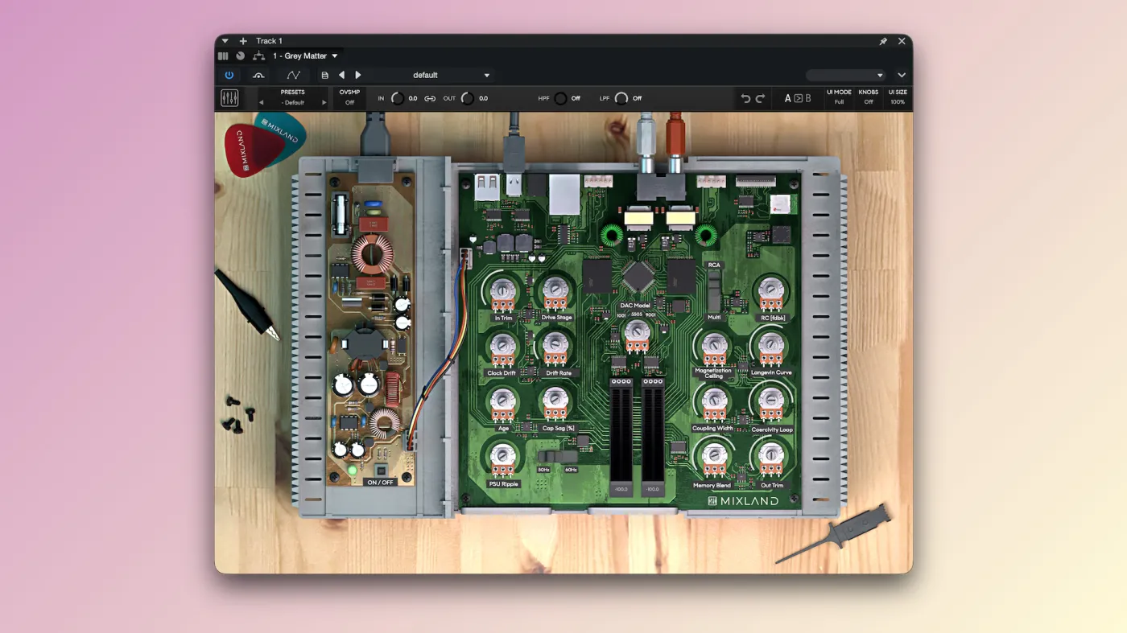Expand the chevron at top-right of header
The width and height of the screenshot is (1127, 633).
[x=902, y=75]
